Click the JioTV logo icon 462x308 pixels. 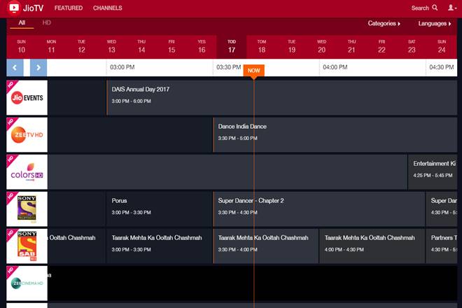coord(14,8)
